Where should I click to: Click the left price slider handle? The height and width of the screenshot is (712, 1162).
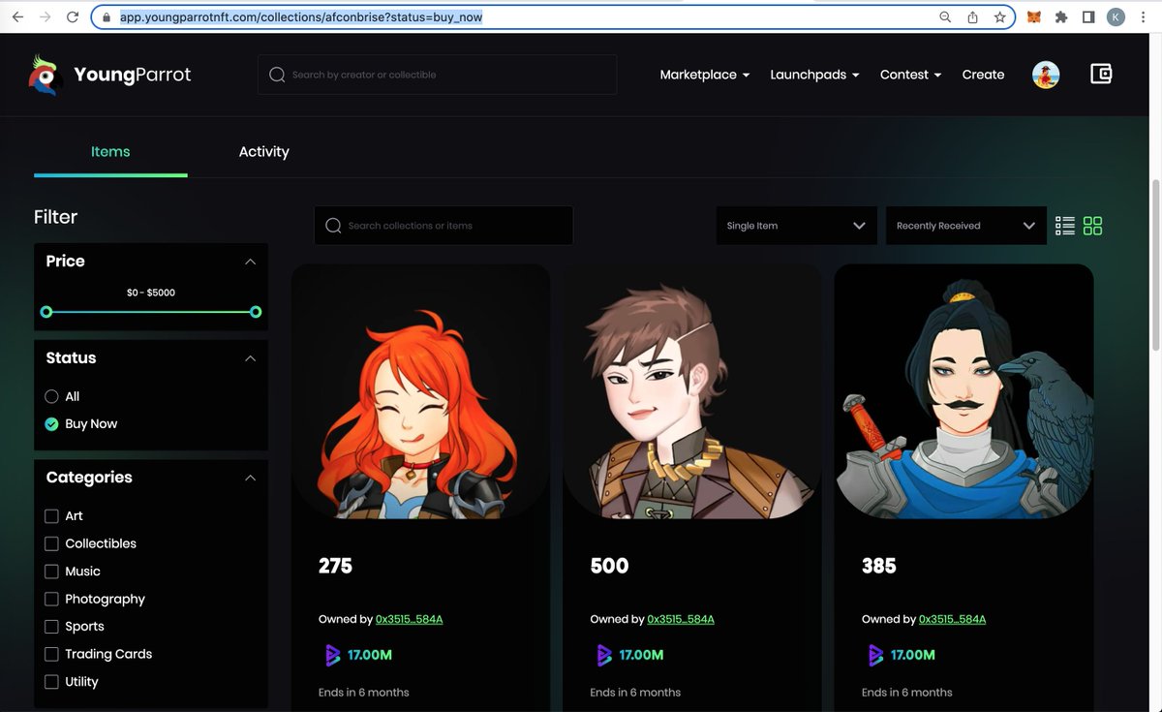[x=46, y=312]
